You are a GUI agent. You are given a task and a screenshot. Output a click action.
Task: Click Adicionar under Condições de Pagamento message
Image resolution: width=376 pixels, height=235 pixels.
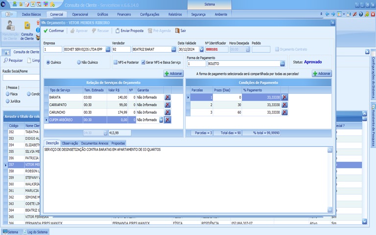click(322, 73)
